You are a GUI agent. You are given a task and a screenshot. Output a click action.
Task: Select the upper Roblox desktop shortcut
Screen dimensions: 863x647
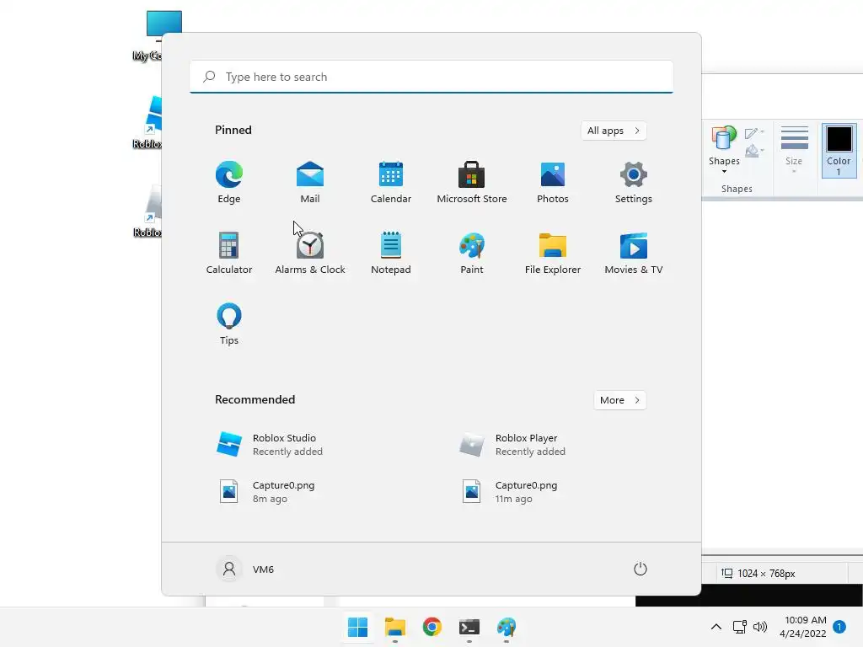pyautogui.click(x=147, y=122)
